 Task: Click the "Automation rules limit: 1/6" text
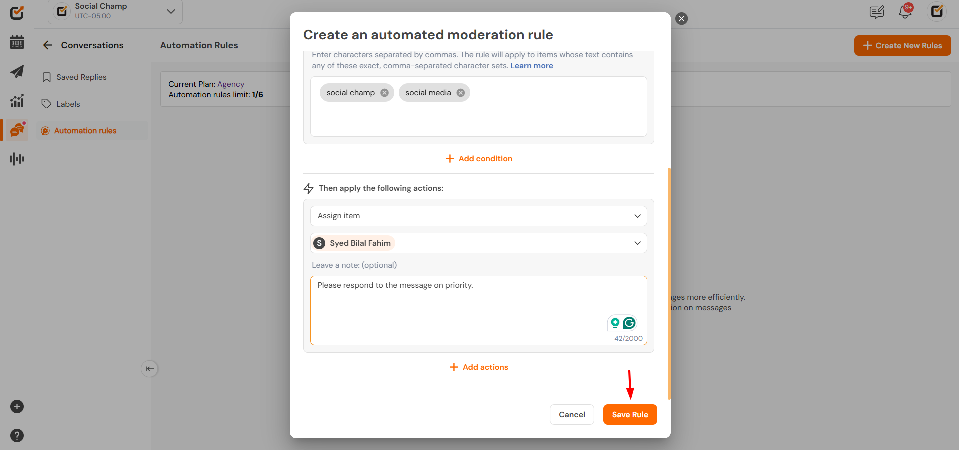click(x=216, y=95)
